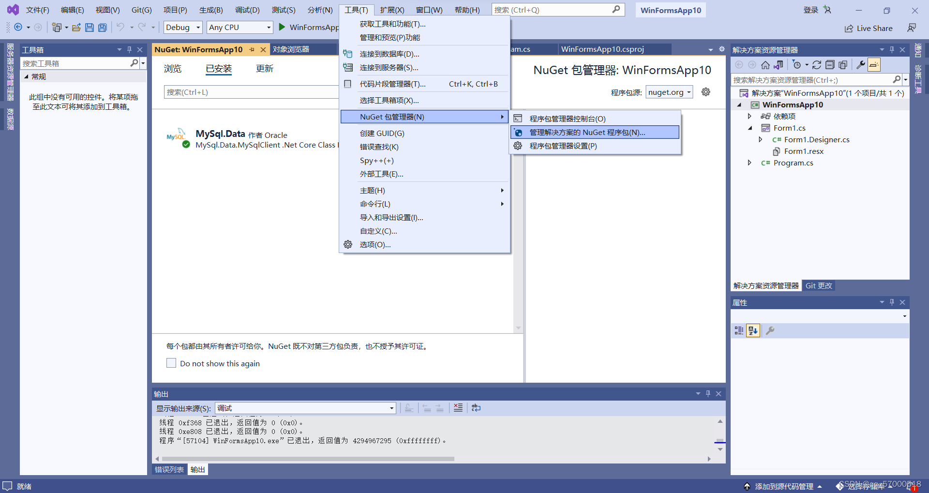Viewport: 929px width, 493px height.
Task: Click the undo arrow icon
Action: click(120, 27)
